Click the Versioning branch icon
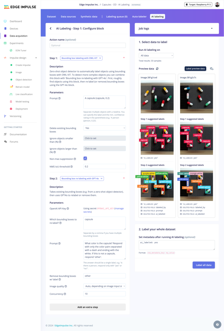Image resolution: width=224 pixels, height=331 pixels. click(x=5, y=116)
